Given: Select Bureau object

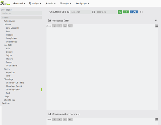Looking at the screenshot, I should pos(9,52).
